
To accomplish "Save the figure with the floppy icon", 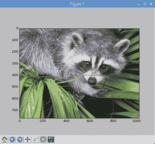I will pyautogui.click(x=51, y=139).
